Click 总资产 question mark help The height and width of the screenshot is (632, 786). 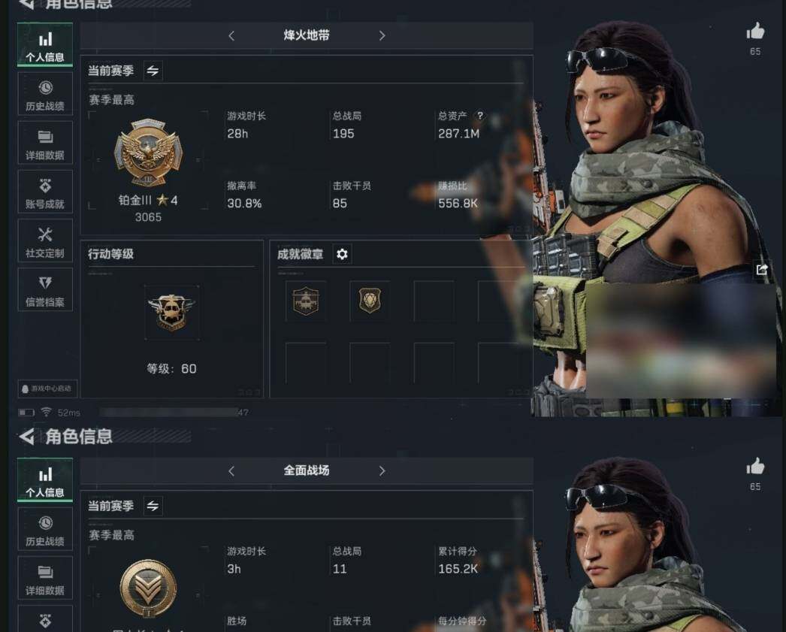tap(480, 116)
